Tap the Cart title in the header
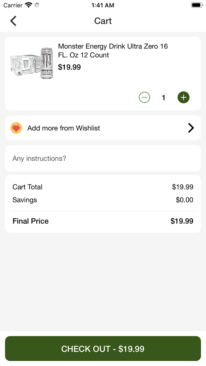This screenshot has height=366, width=206. point(103,21)
